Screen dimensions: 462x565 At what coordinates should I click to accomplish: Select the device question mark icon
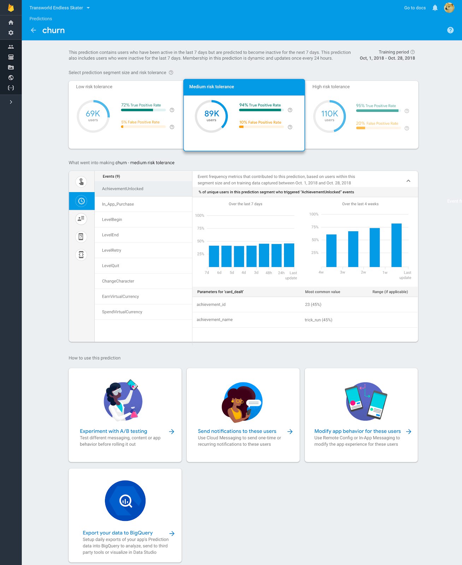coord(81,237)
